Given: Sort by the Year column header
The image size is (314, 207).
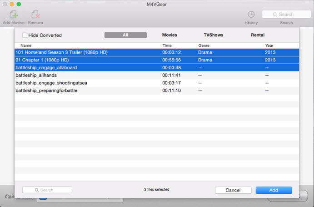Looking at the screenshot, I should tap(281, 45).
